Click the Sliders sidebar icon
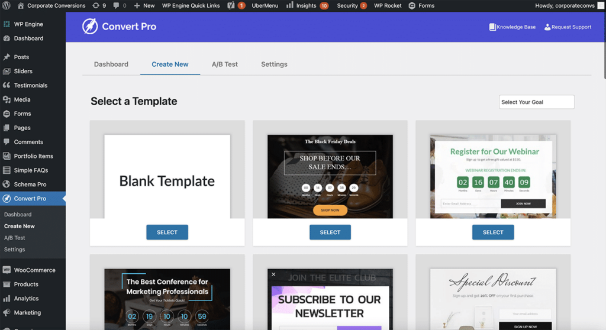The image size is (606, 330). pyautogui.click(x=7, y=71)
